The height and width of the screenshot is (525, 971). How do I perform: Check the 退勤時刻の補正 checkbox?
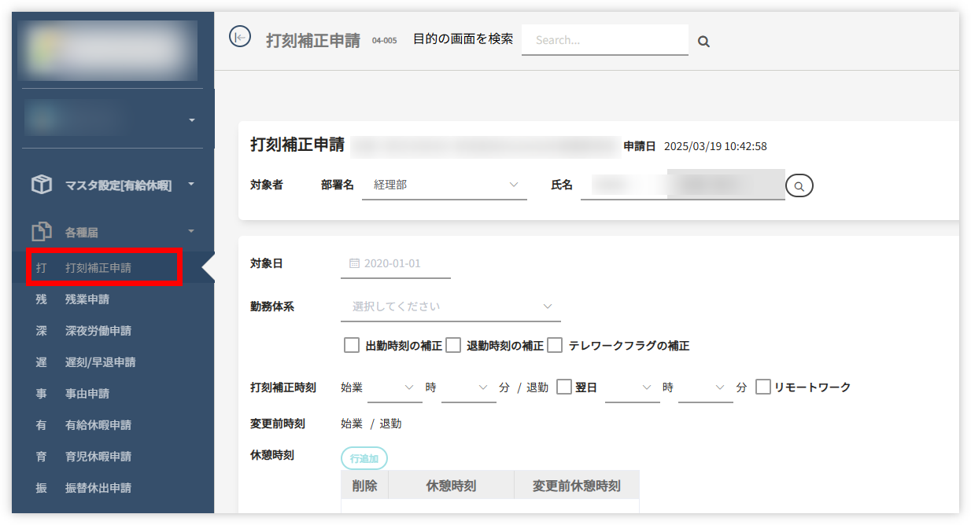point(453,345)
